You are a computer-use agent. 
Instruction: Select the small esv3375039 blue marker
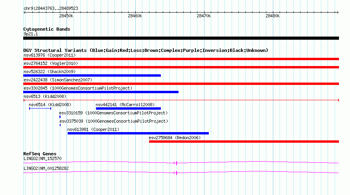60,125
